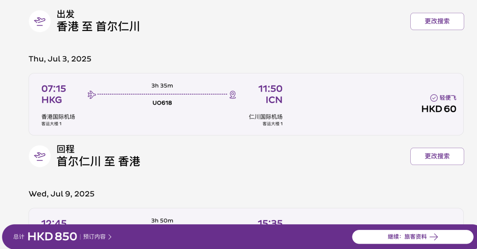Click the Thu, Jul 3, 2025 date heading
The width and height of the screenshot is (477, 249).
60,59
